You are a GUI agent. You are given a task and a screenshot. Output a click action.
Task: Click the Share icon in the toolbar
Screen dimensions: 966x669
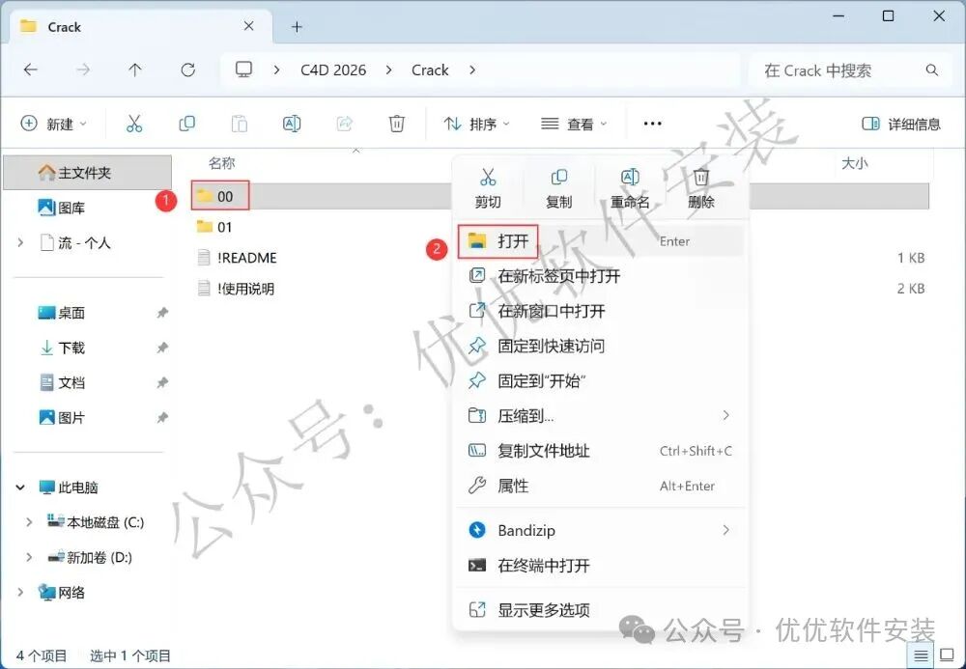click(345, 124)
